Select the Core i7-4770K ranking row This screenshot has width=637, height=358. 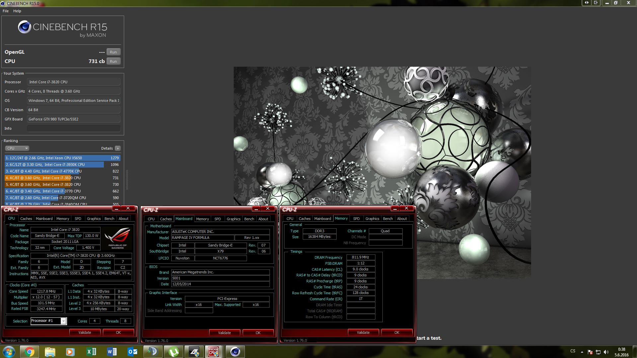[x=62, y=171]
